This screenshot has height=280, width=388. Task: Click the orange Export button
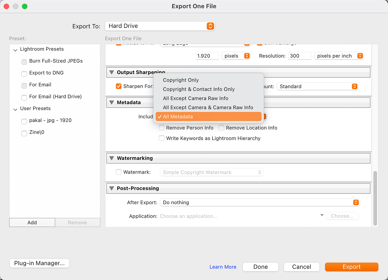[x=351, y=267]
